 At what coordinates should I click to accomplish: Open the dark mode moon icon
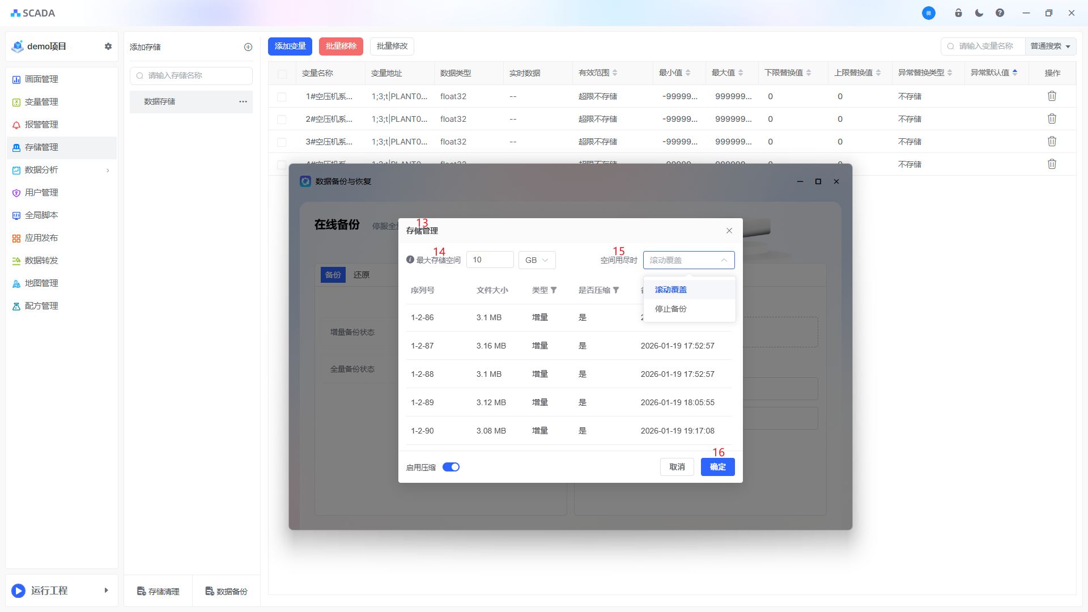click(979, 13)
